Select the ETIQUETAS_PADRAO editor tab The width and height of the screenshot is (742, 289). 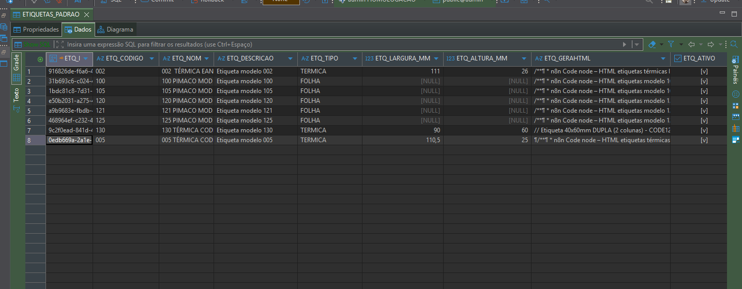(x=51, y=14)
